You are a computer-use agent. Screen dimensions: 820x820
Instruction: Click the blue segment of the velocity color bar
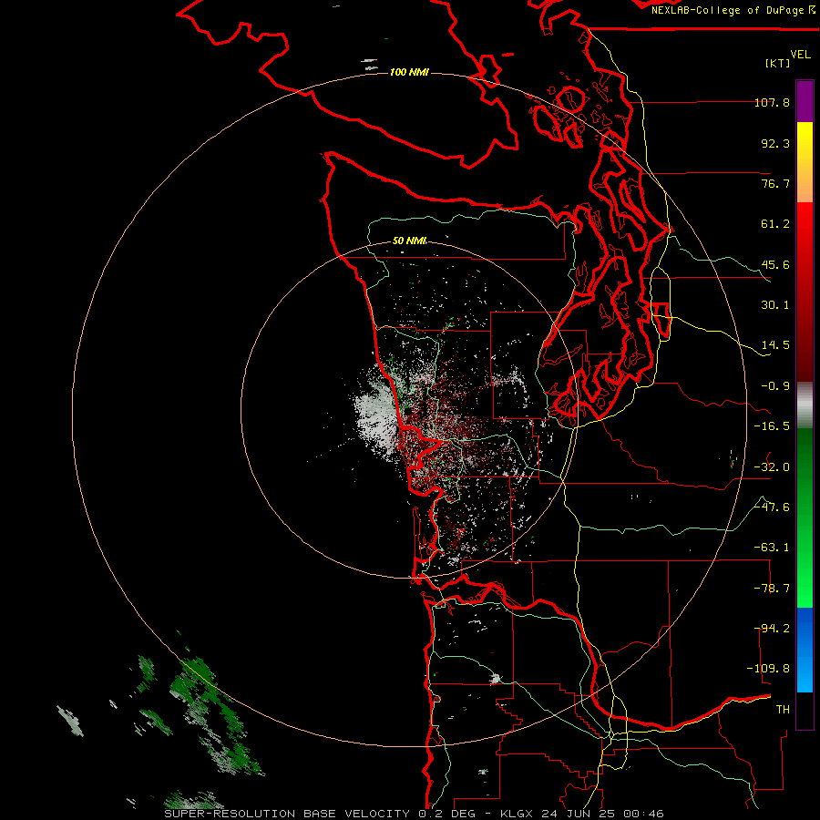click(x=805, y=650)
